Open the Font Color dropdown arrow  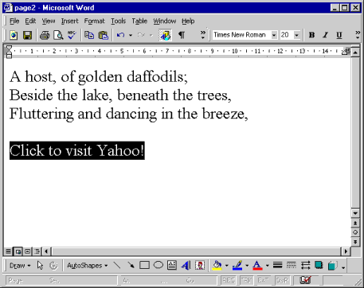(x=267, y=266)
